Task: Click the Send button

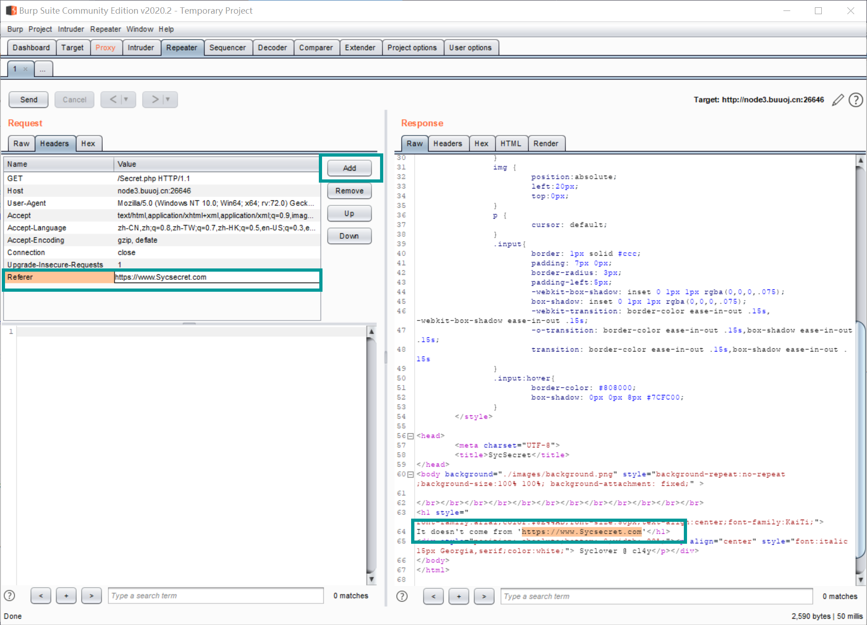Action: pos(29,100)
